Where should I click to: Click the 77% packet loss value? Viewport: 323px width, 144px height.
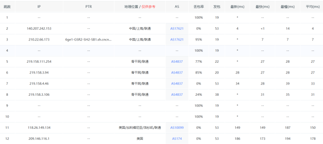(198, 61)
